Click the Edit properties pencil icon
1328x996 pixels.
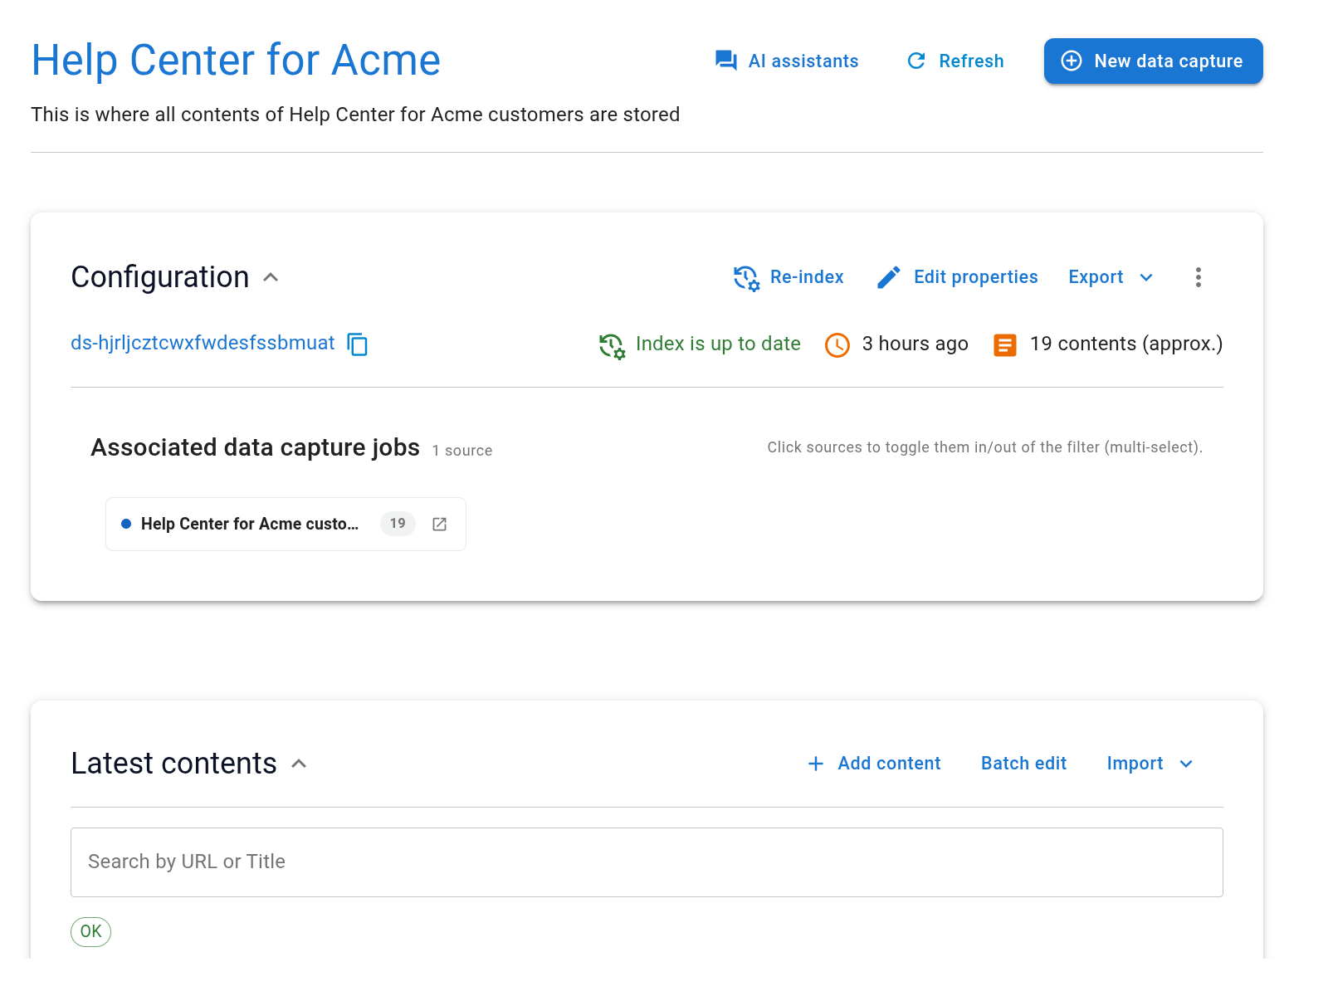(889, 277)
